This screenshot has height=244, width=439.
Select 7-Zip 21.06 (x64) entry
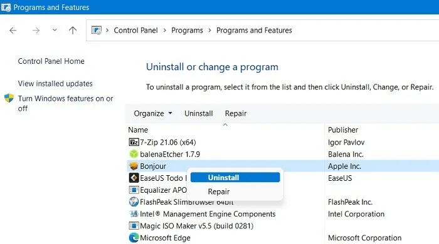168,142
